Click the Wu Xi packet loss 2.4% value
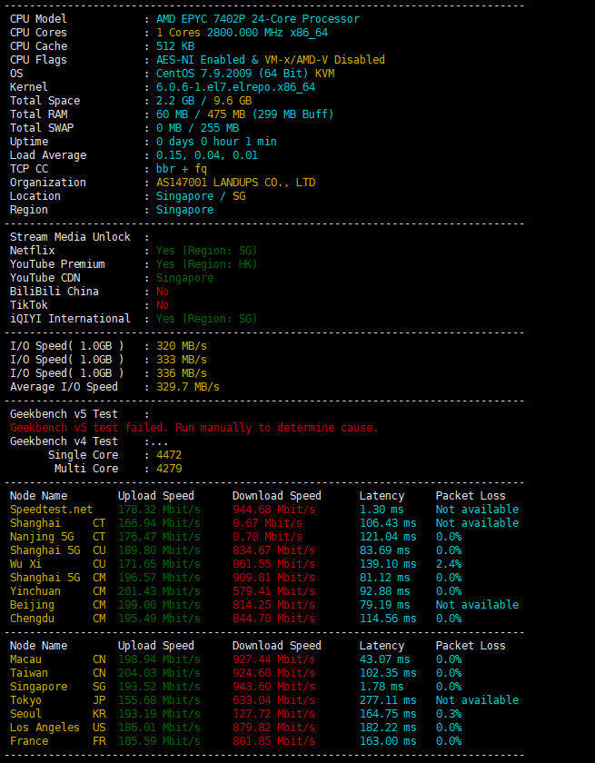595x763 pixels. coord(448,564)
